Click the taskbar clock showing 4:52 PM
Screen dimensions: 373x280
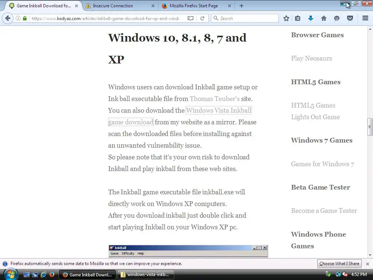tap(359, 274)
